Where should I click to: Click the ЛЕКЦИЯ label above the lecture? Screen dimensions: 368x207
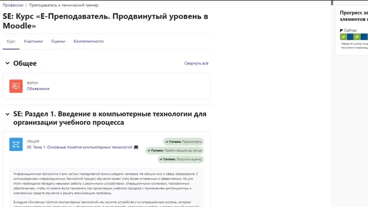tap(33, 141)
